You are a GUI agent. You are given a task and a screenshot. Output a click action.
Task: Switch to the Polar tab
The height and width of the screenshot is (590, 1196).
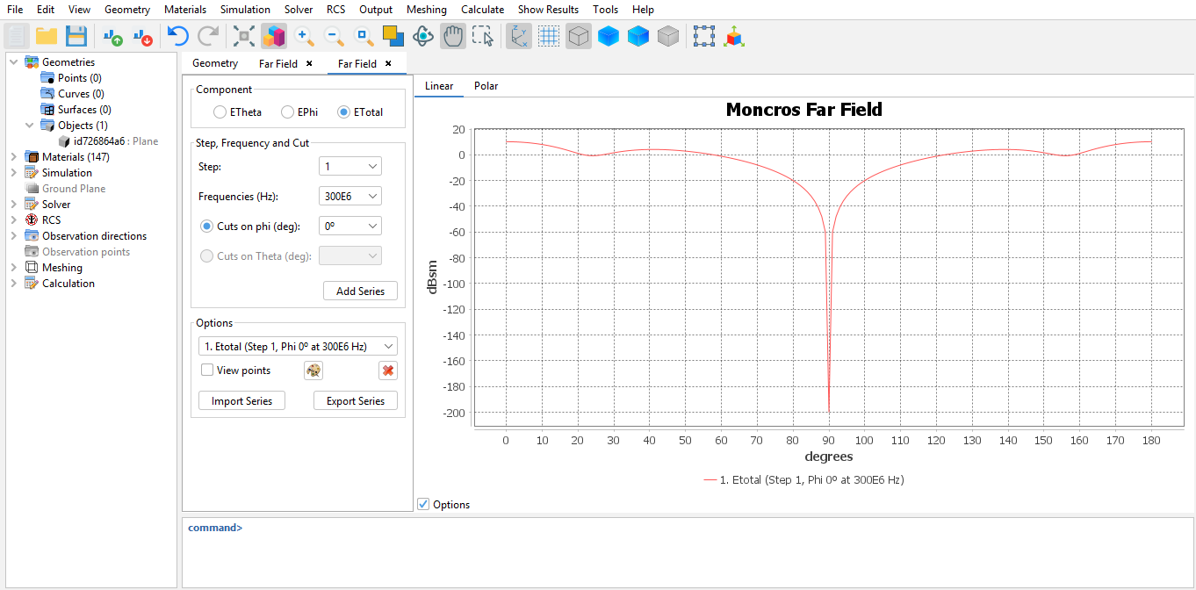click(x=486, y=86)
